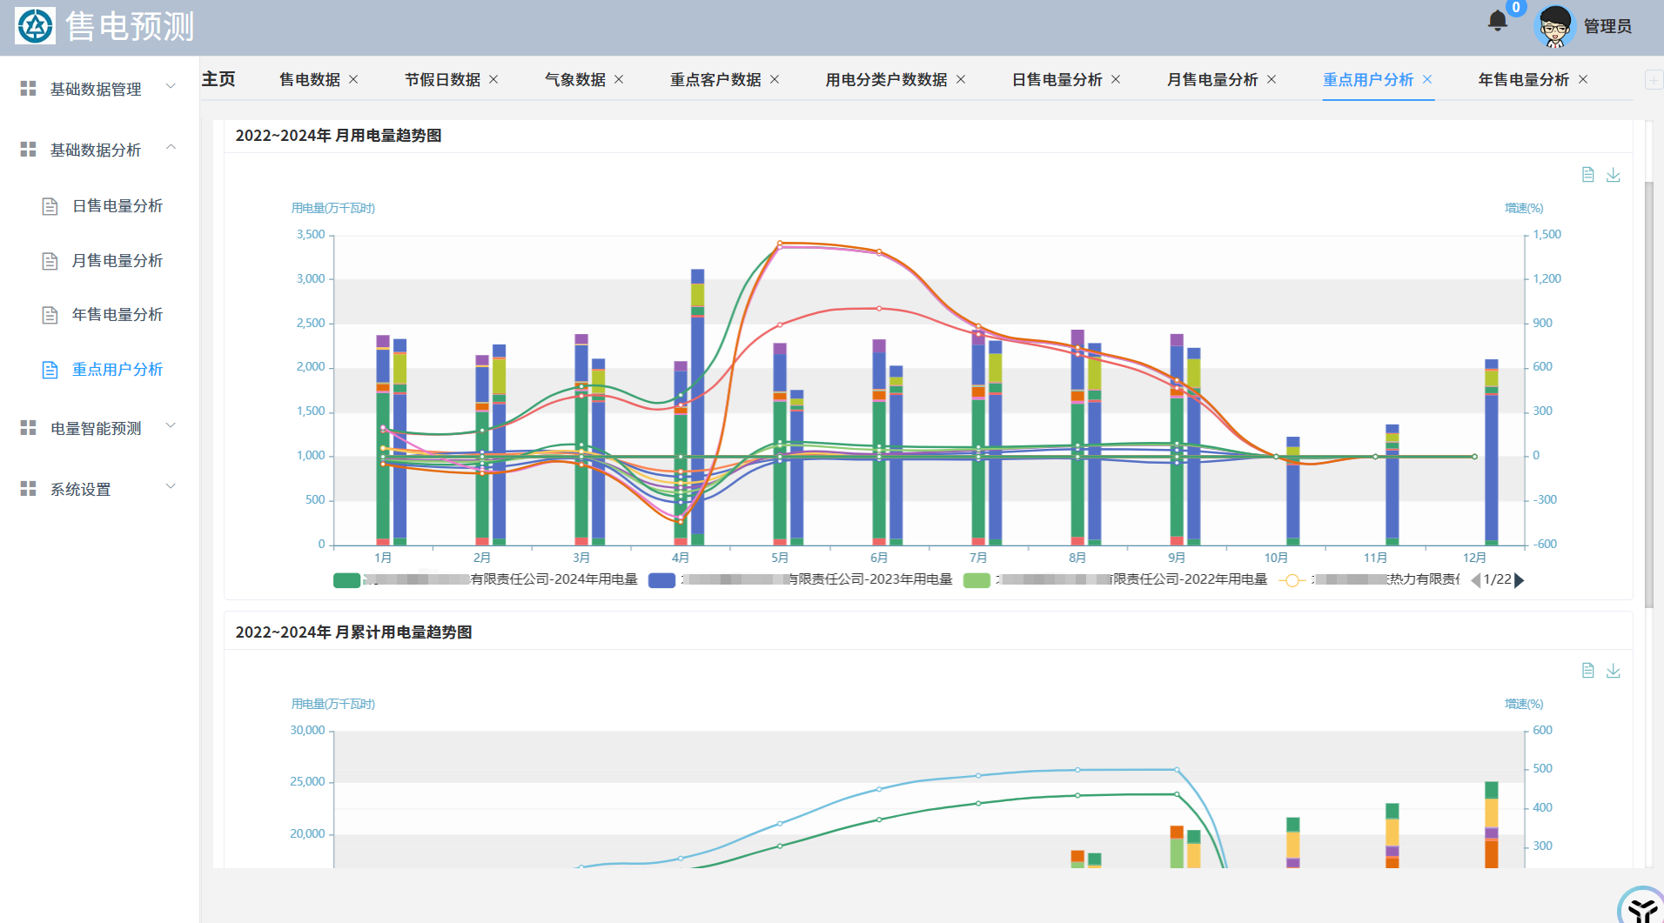Click the vertical scrollbar on the right
Image resolution: width=1664 pixels, height=923 pixels.
click(x=1648, y=391)
